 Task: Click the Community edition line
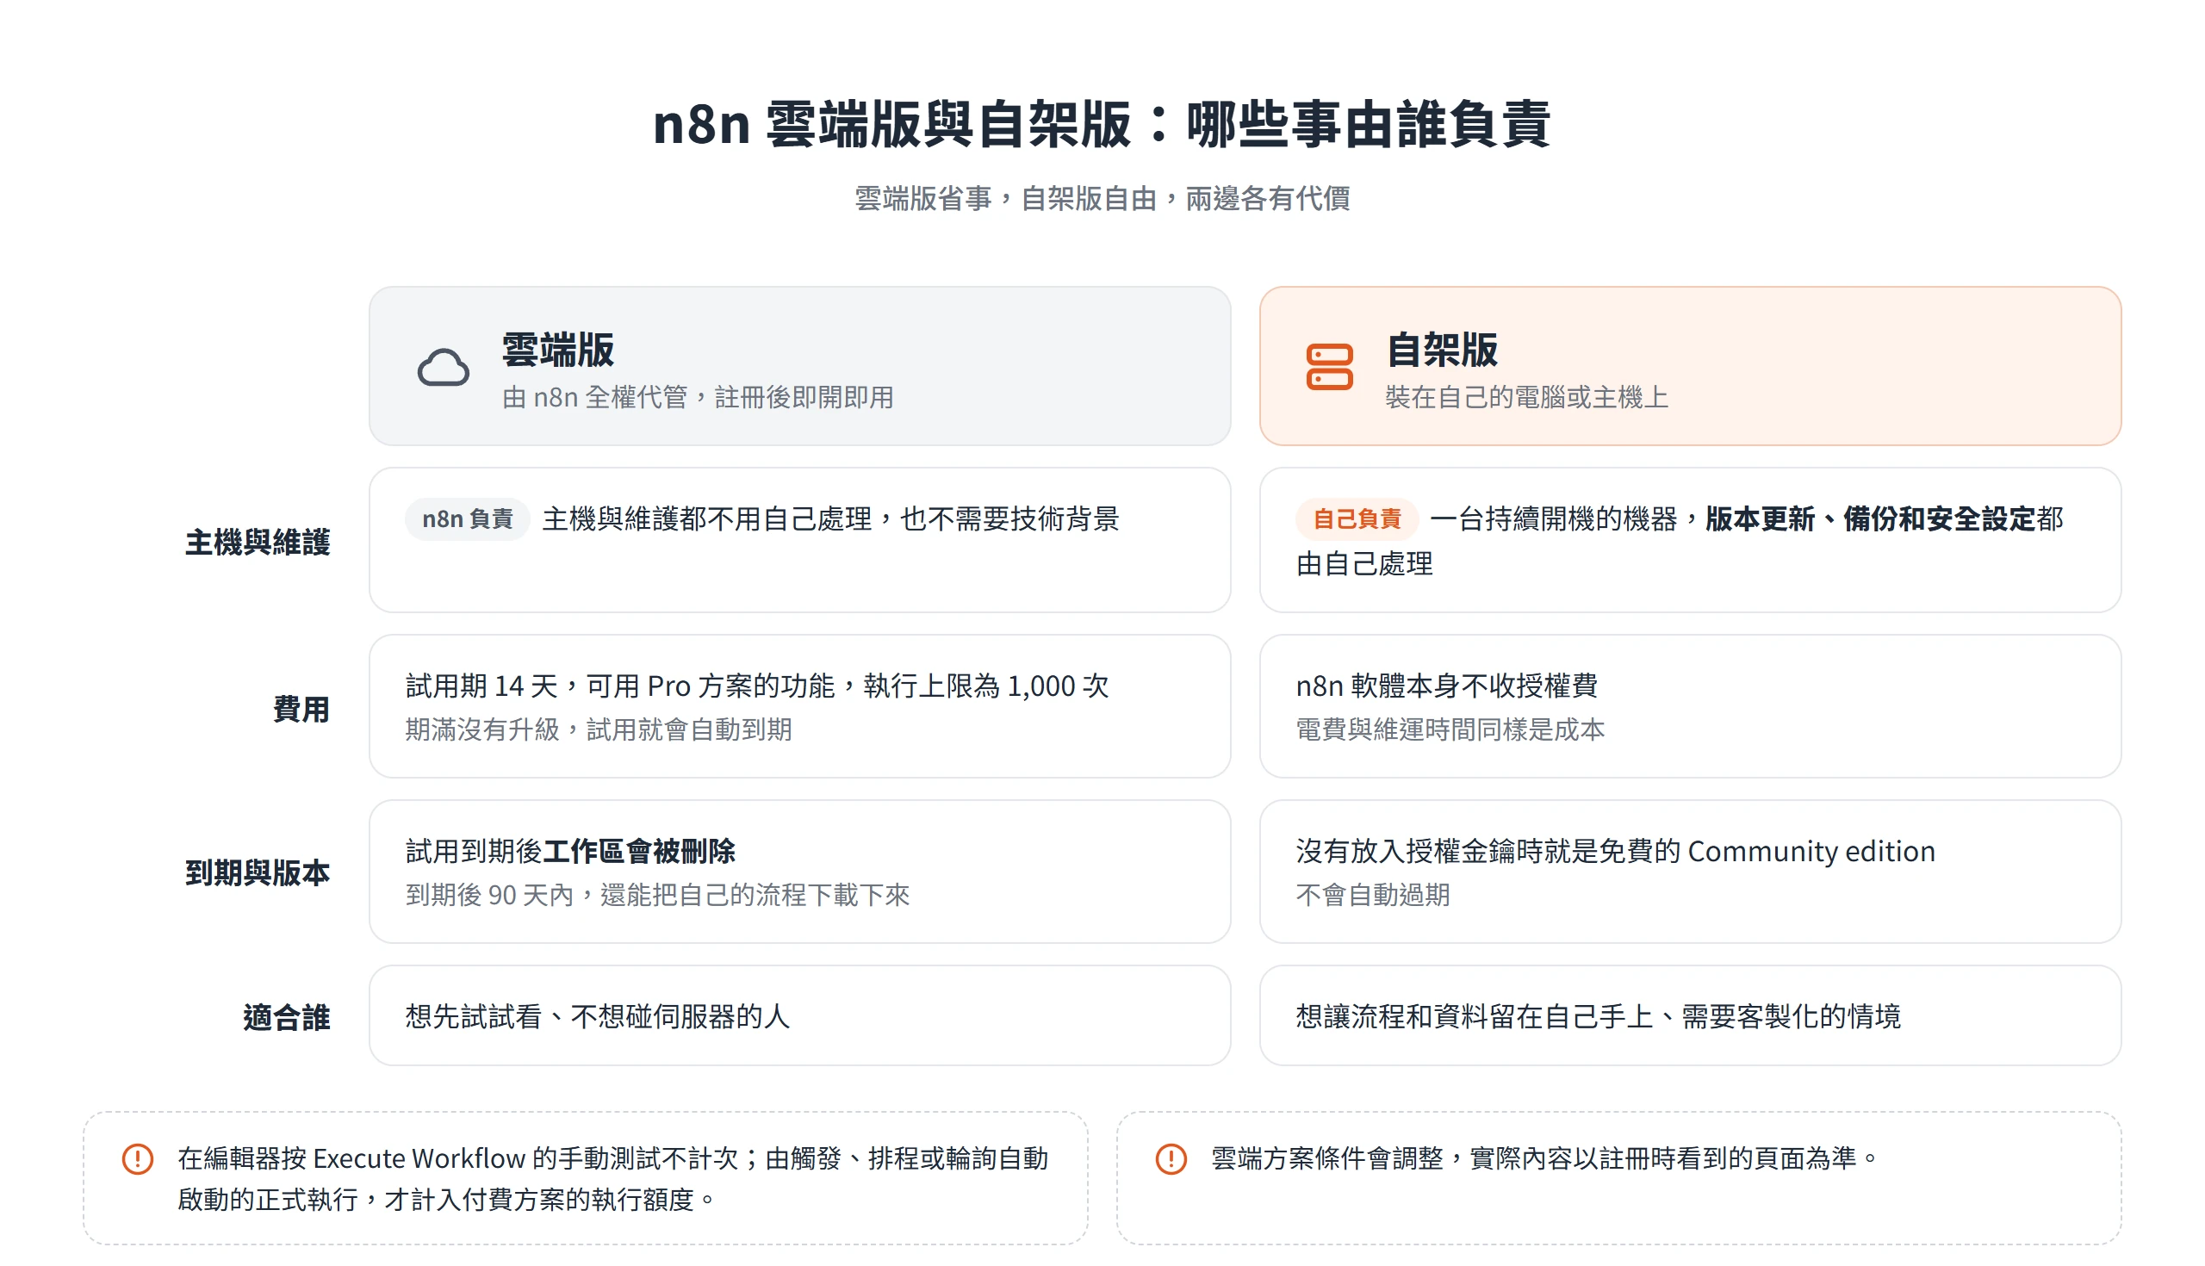coord(1615,850)
